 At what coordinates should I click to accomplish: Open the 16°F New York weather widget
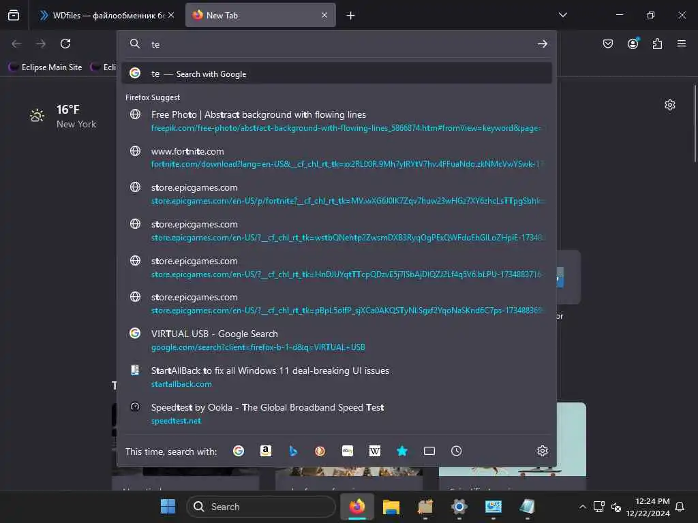[x=62, y=116]
